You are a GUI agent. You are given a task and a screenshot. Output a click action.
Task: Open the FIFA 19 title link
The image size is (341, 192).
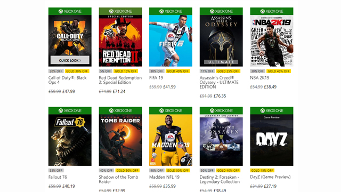(156, 78)
